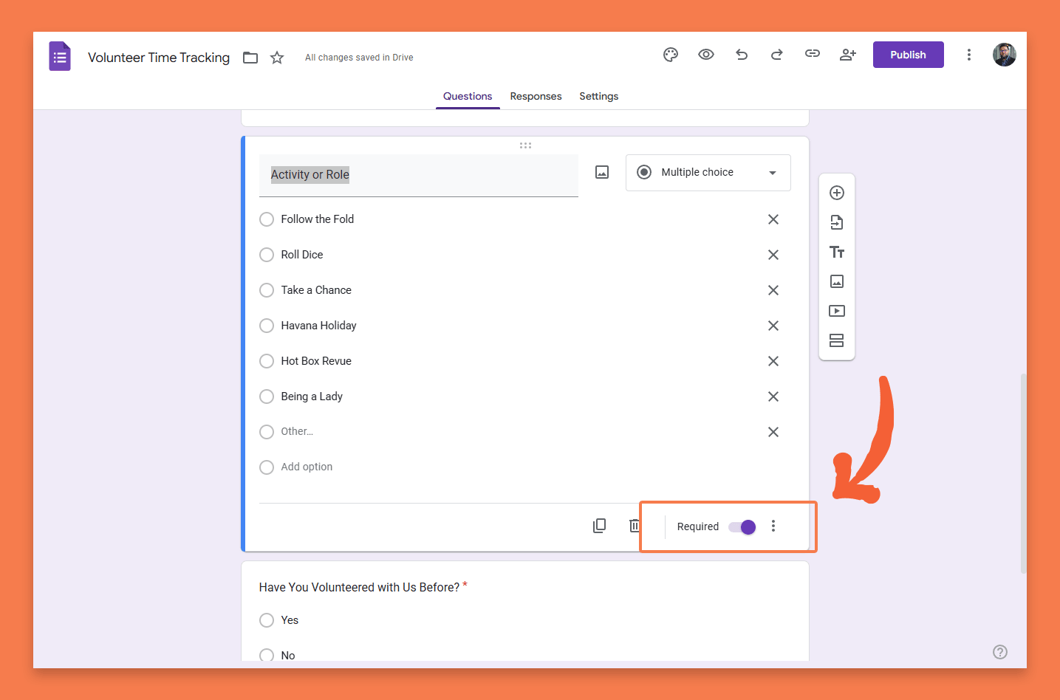This screenshot has height=700, width=1060.
Task: Select Yes for volunteered before question
Action: click(x=267, y=620)
